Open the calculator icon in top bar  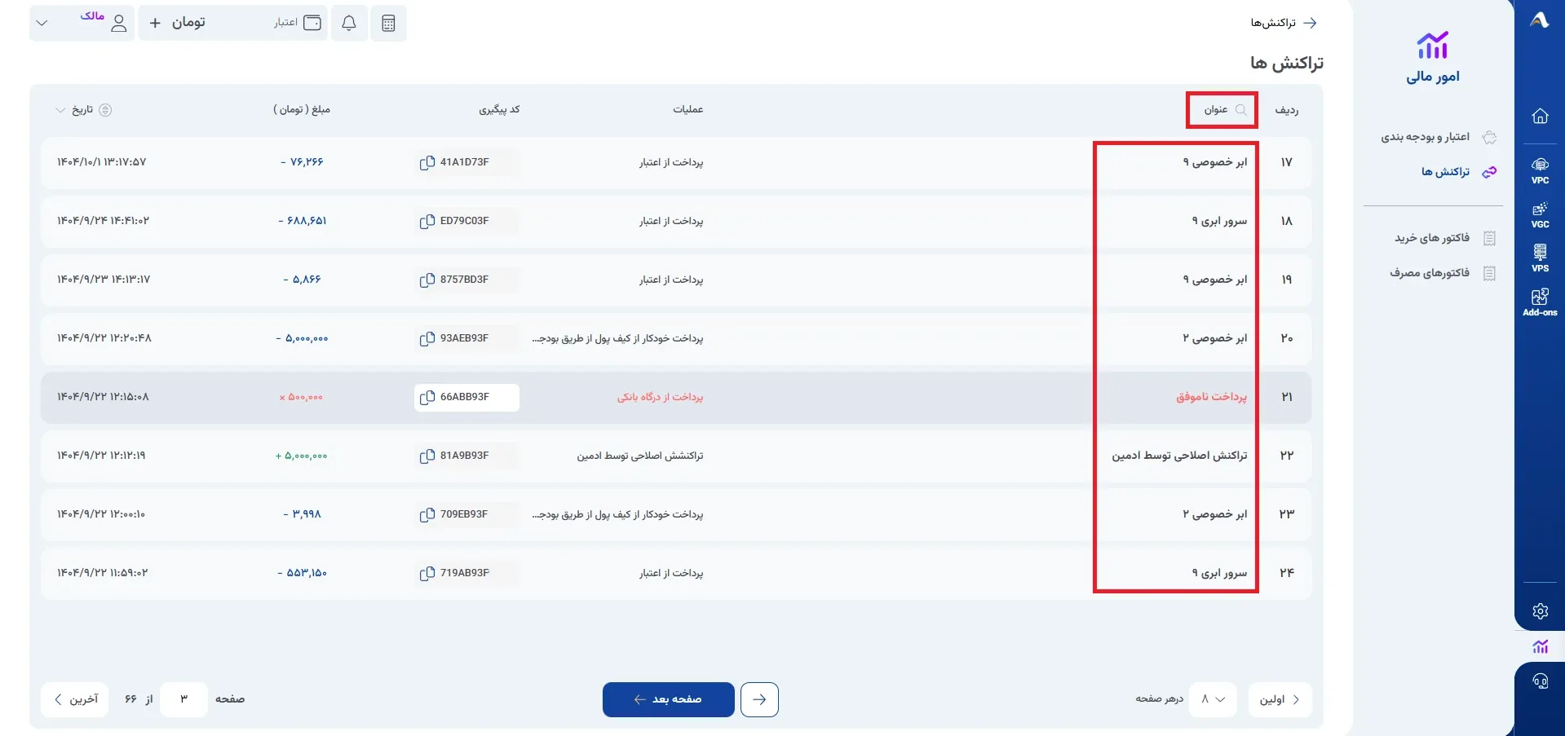click(388, 23)
